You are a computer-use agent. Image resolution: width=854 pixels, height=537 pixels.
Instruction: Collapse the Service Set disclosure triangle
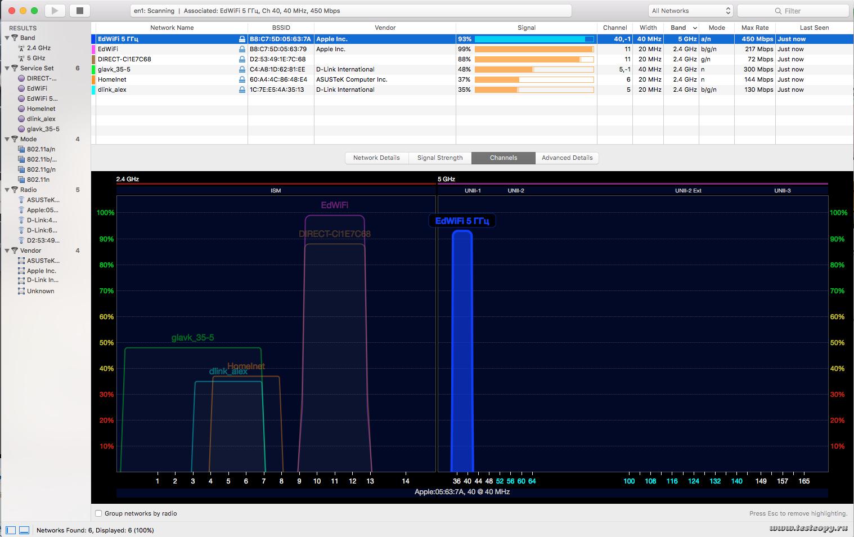coord(7,69)
